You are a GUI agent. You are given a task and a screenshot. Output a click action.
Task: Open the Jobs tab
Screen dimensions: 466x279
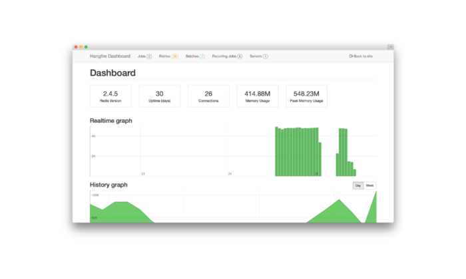(x=144, y=56)
